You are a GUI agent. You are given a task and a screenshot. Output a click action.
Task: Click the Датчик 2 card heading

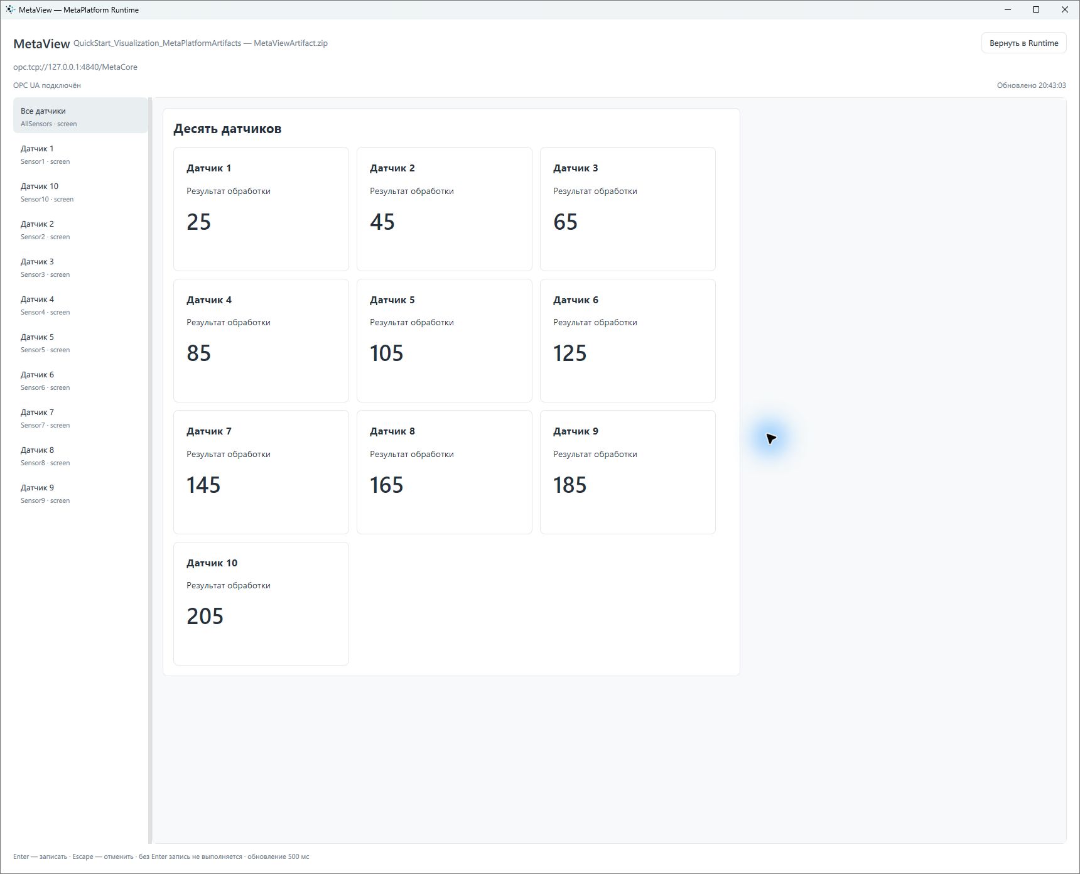point(392,168)
